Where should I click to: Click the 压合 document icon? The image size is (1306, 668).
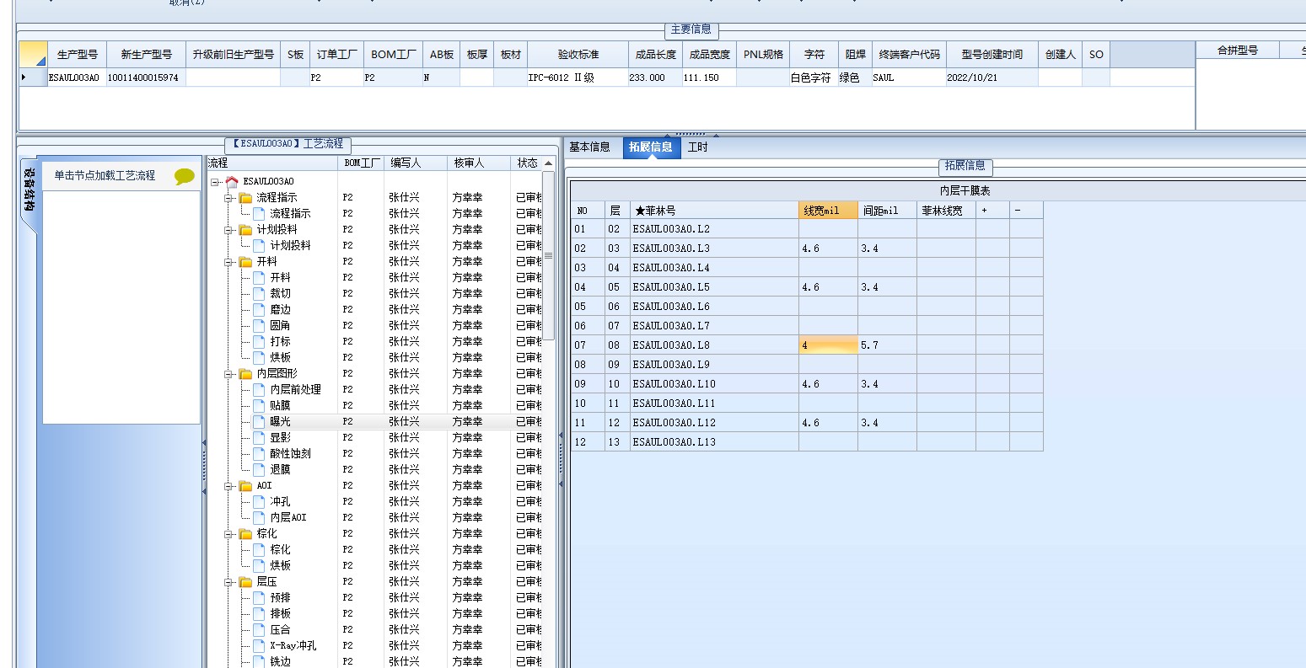(259, 629)
